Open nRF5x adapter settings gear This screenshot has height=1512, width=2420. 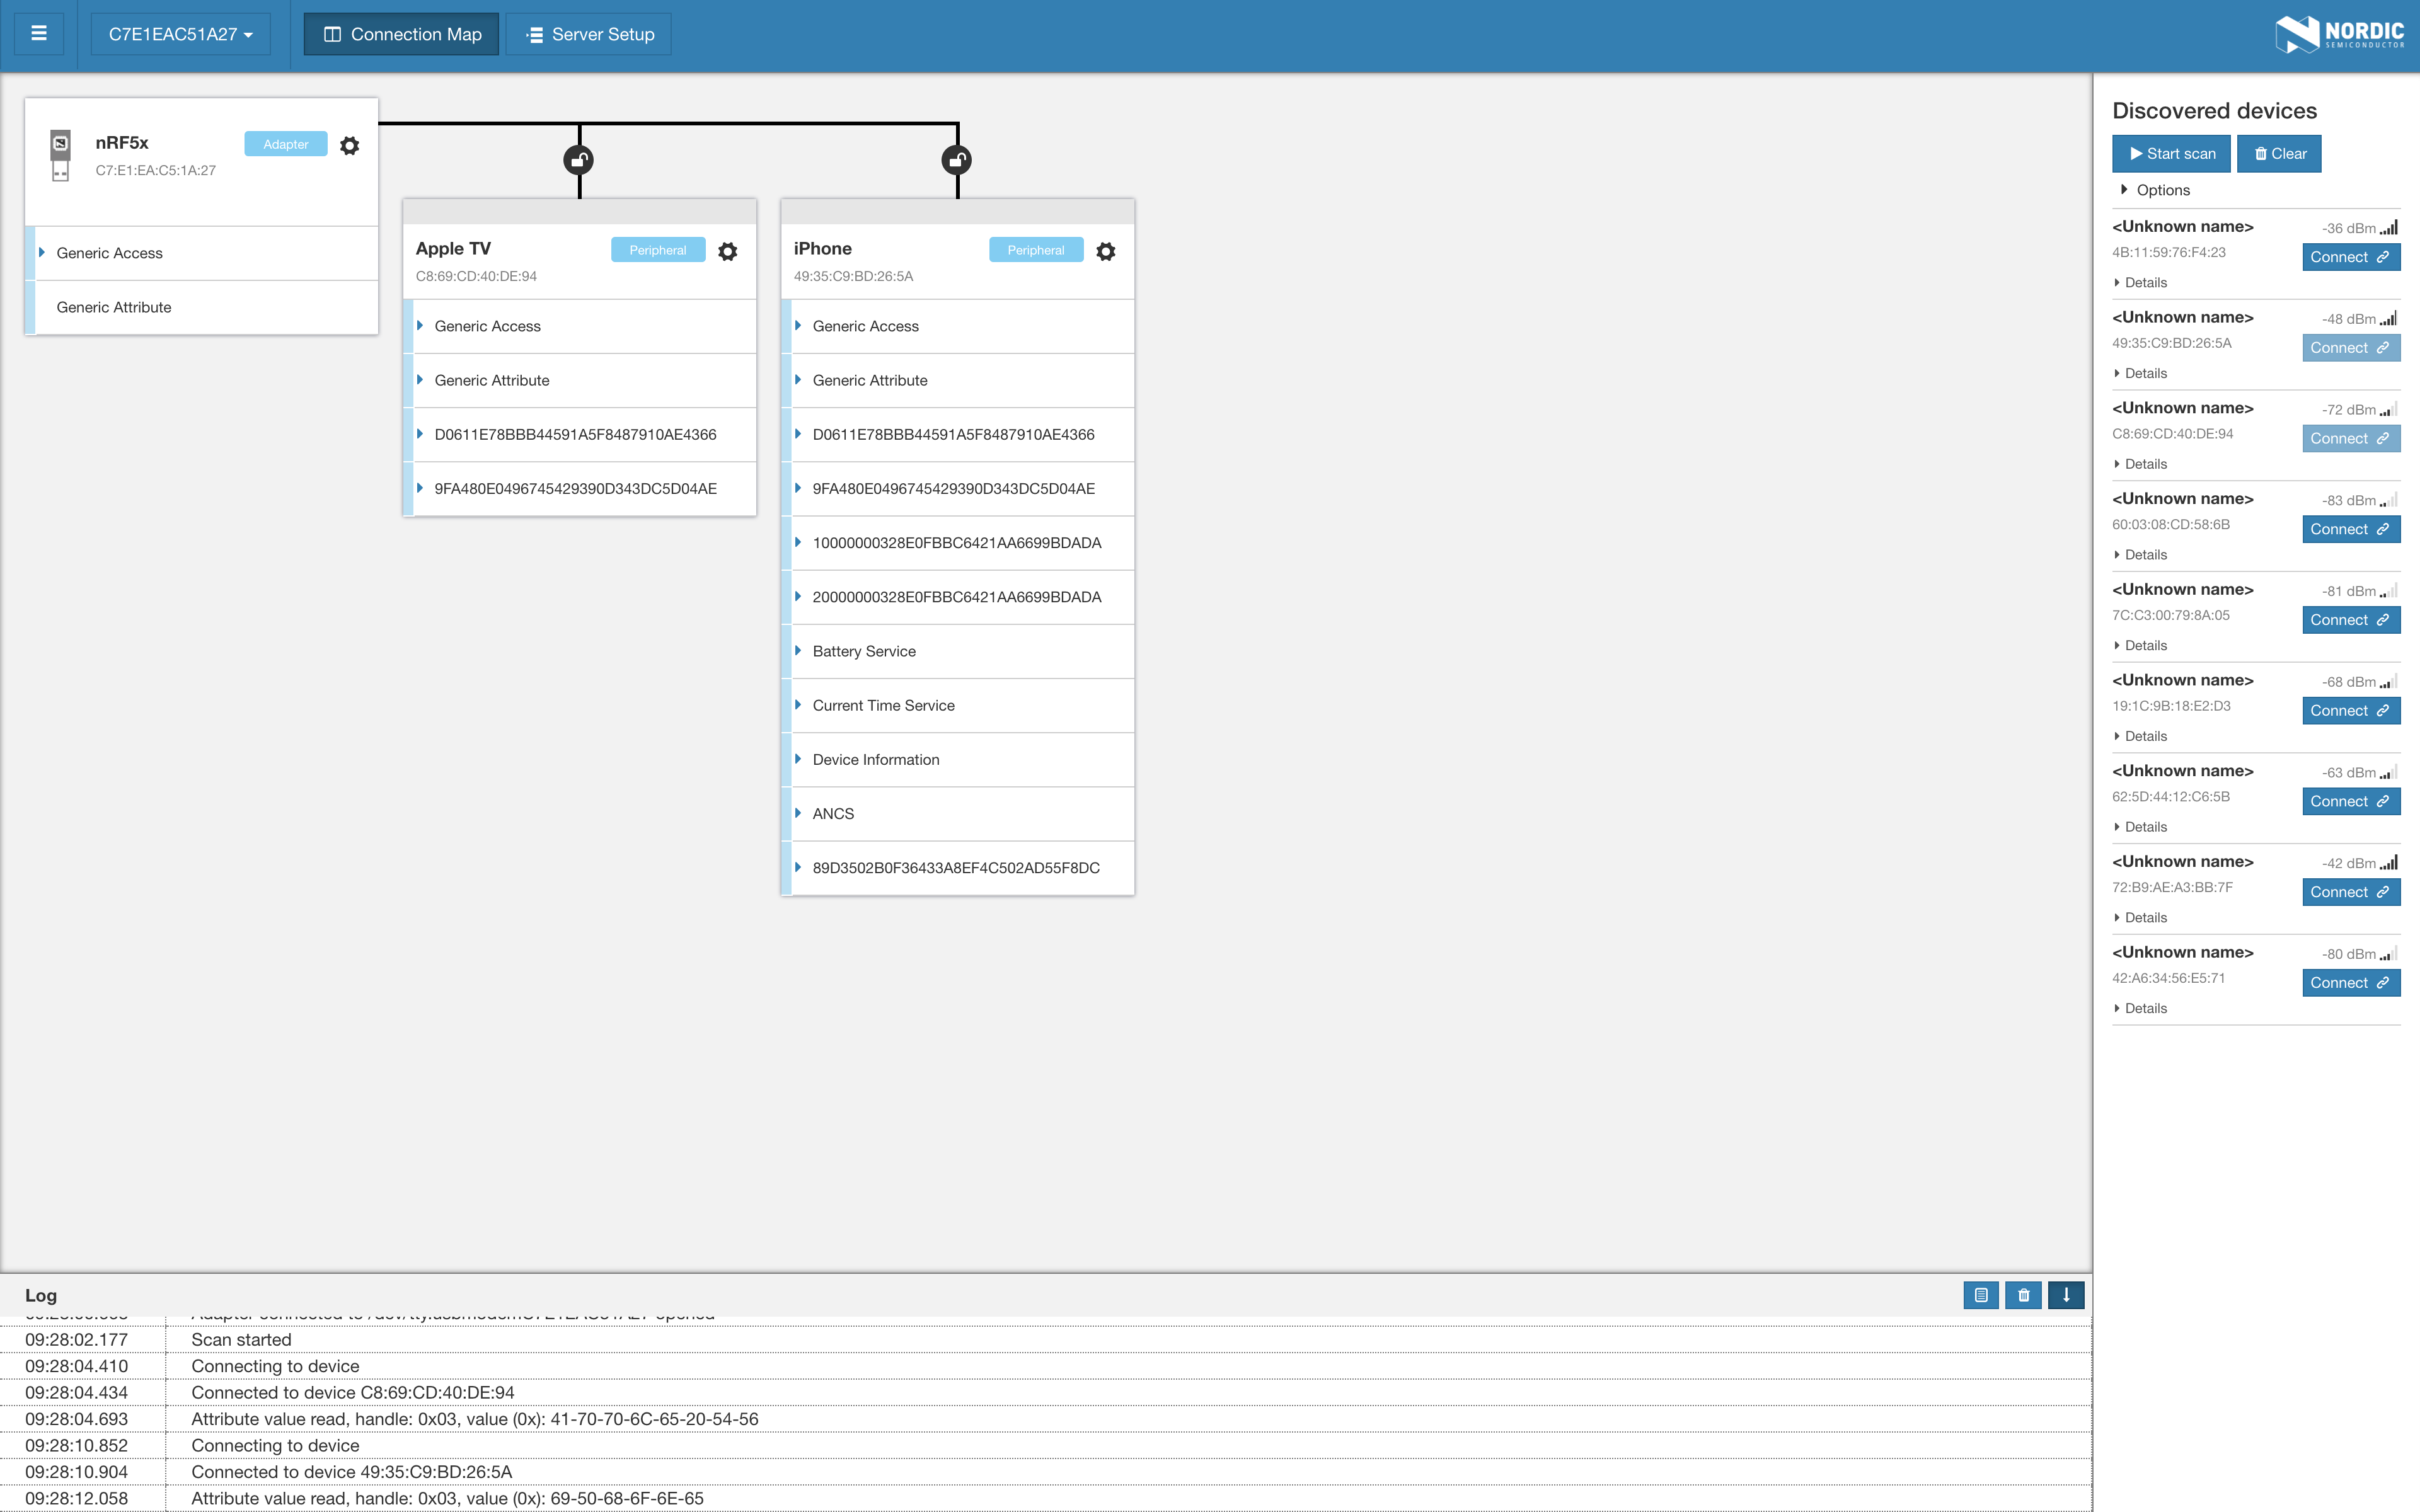[x=349, y=146]
